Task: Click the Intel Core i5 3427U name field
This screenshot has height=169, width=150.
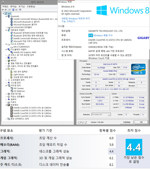Action: pyautogui.click(x=110, y=64)
